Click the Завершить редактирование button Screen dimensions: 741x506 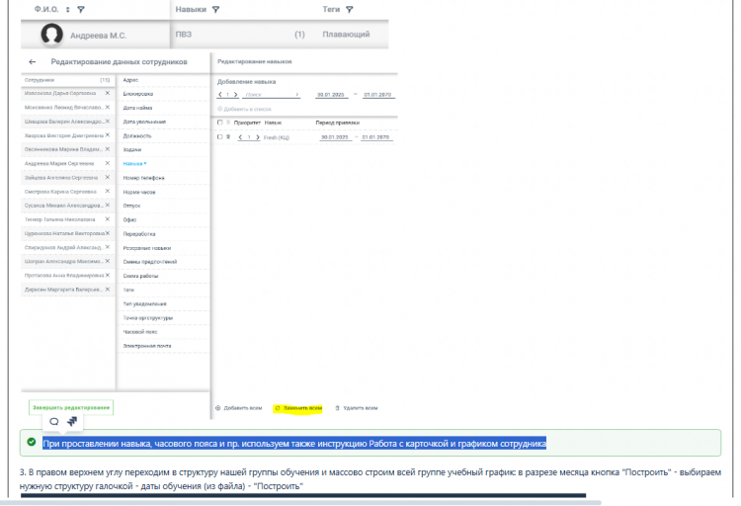point(71,407)
